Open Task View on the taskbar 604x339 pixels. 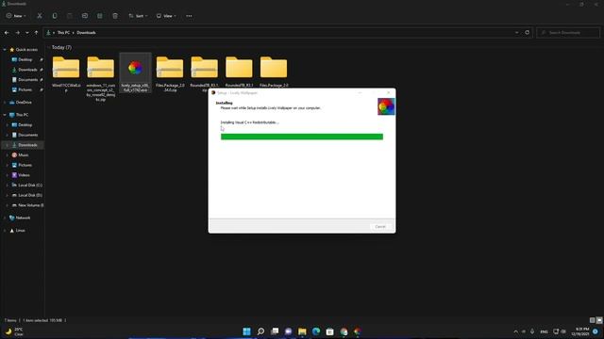pyautogui.click(x=275, y=331)
